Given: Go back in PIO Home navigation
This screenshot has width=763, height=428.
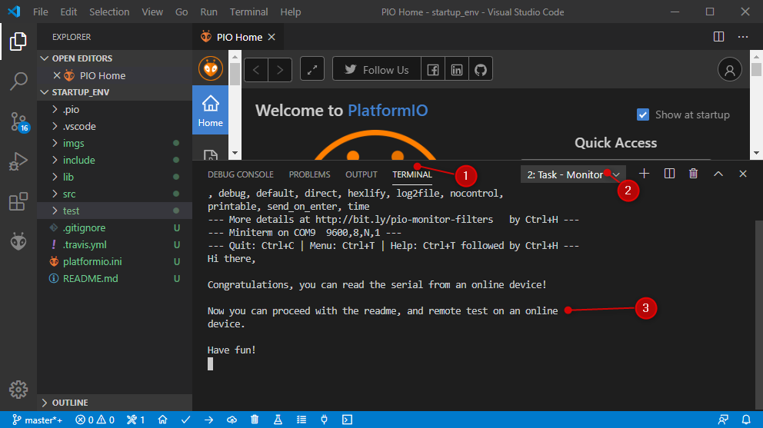Looking at the screenshot, I should tap(256, 70).
